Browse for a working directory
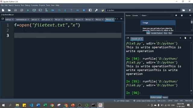Screen dimensions: 193x108 pos(184,10)
